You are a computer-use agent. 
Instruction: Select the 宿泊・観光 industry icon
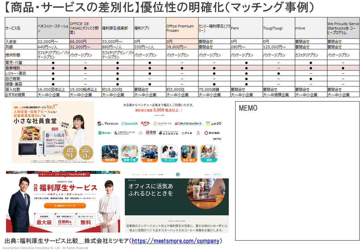[x=189, y=153]
